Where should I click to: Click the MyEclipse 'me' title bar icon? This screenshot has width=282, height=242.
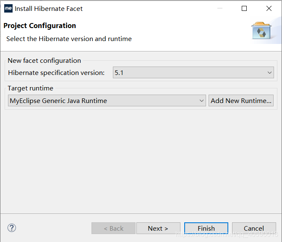tap(8, 8)
